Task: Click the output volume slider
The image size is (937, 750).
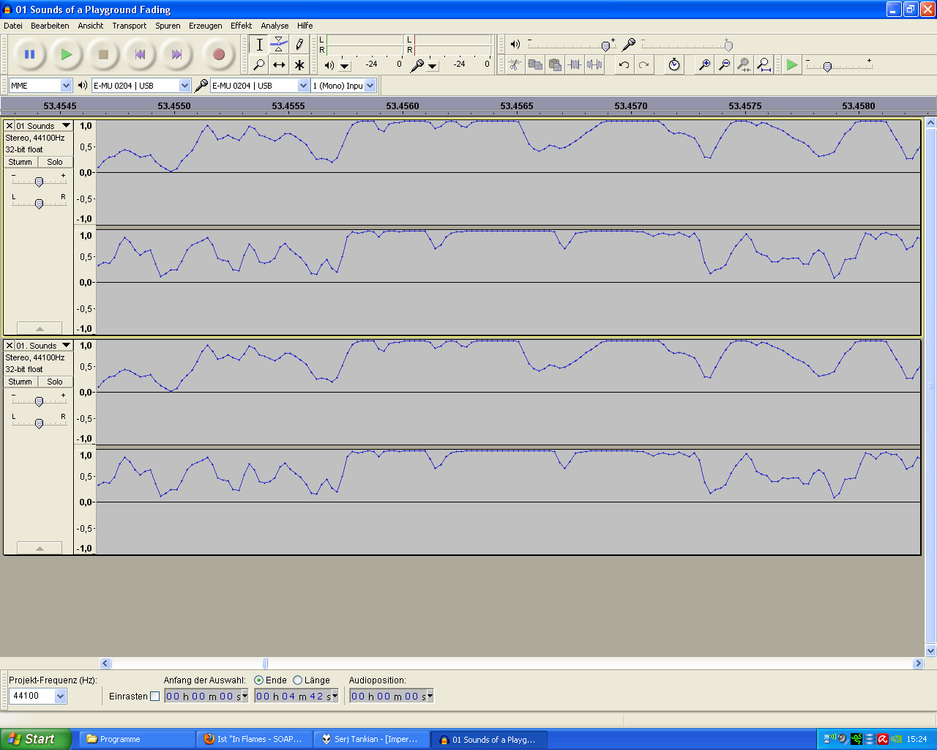Action: pyautogui.click(x=571, y=45)
